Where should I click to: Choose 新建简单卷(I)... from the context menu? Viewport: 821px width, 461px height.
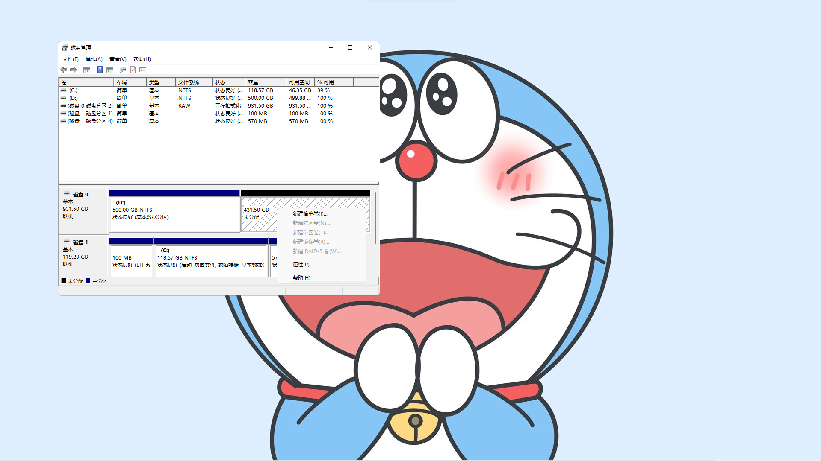click(310, 214)
